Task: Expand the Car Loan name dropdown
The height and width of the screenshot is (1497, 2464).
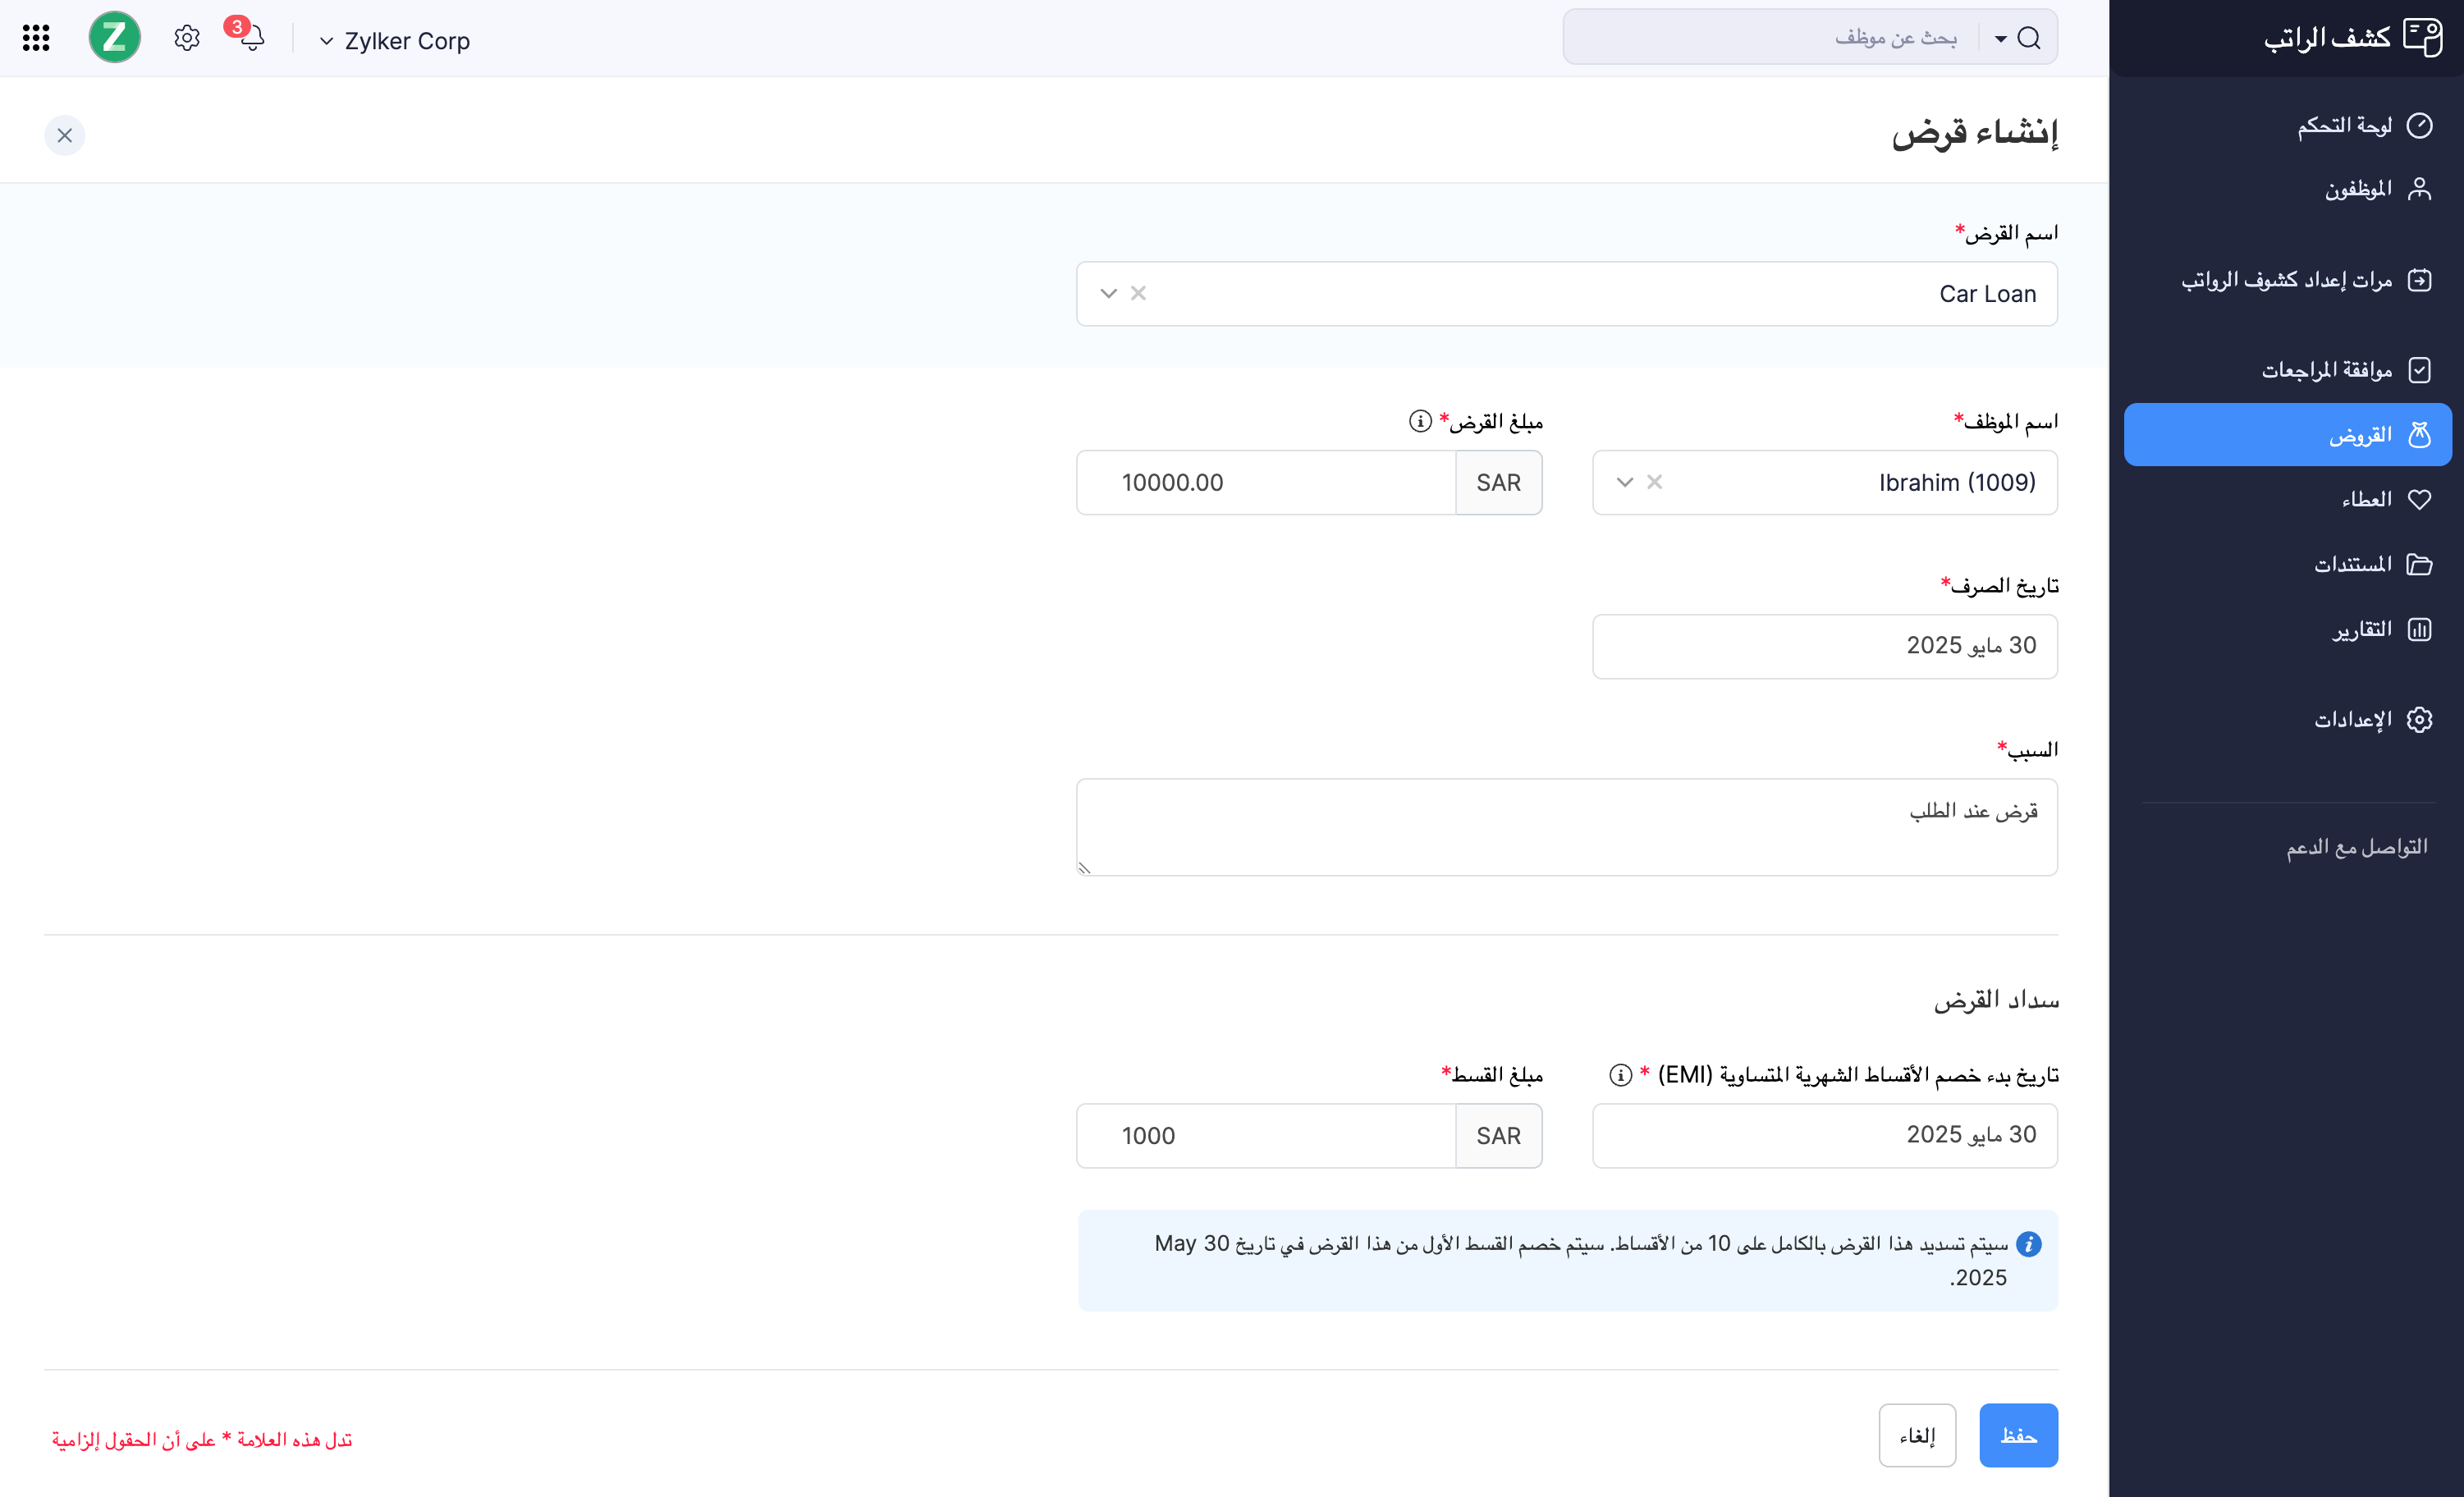Action: click(1108, 293)
